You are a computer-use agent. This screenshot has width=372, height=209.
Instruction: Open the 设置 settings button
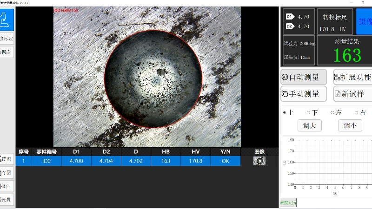7,199
